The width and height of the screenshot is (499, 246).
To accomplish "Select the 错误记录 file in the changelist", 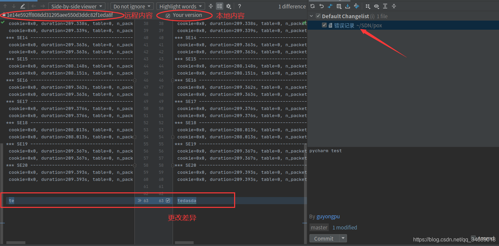I will click(343, 25).
